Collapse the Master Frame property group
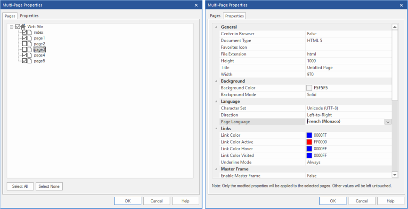The width and height of the screenshot is (408, 209). 216,169
